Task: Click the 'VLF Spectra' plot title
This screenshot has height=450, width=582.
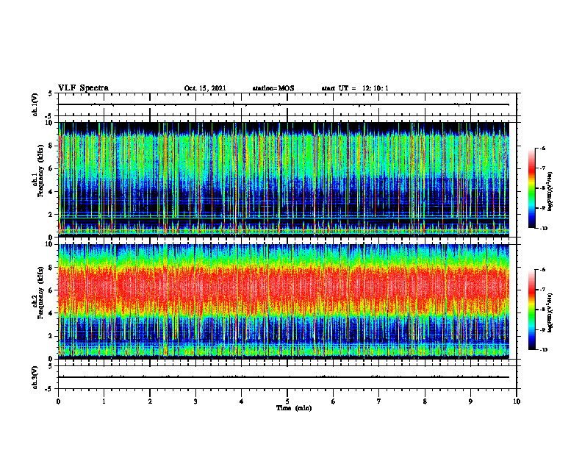Action: point(83,88)
